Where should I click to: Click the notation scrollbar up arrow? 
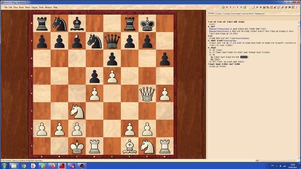coord(299,22)
